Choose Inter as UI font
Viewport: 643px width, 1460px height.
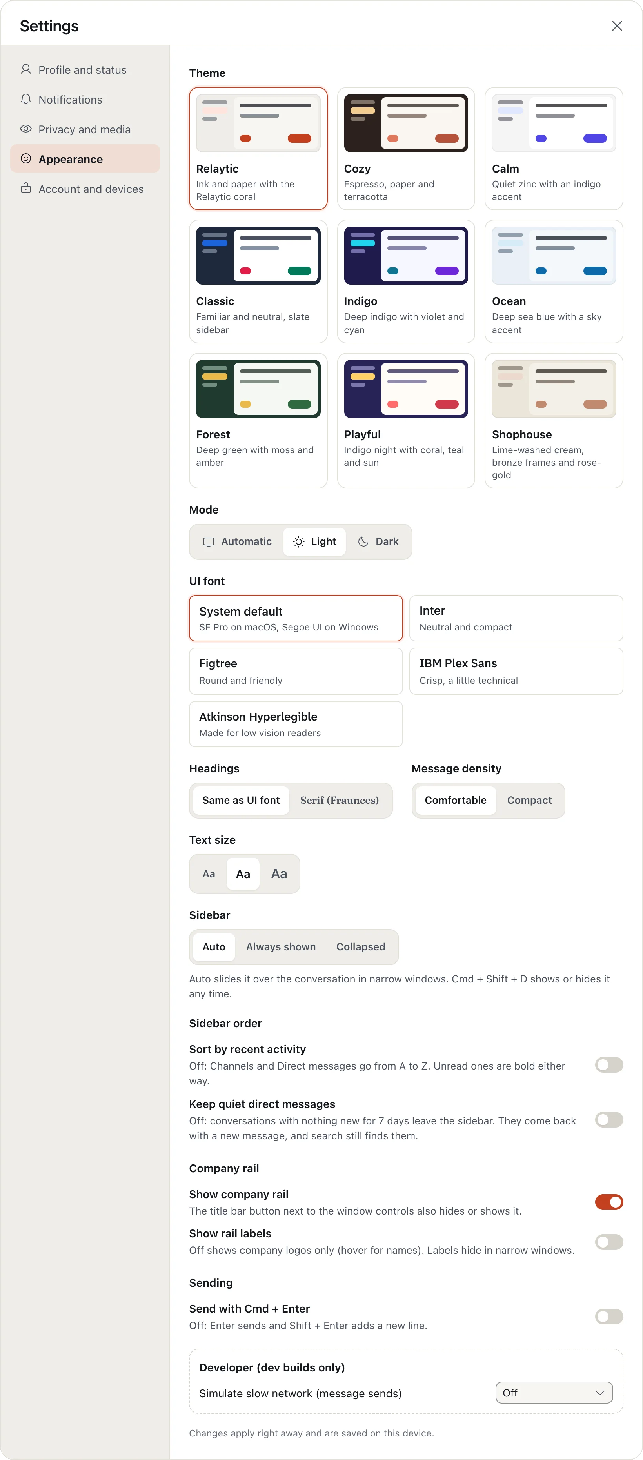tap(516, 618)
